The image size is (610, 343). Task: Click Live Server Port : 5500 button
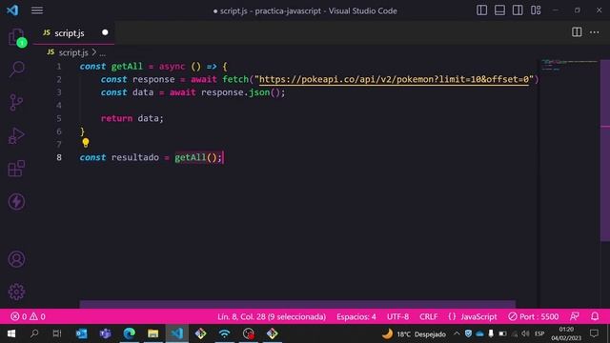[534, 316]
